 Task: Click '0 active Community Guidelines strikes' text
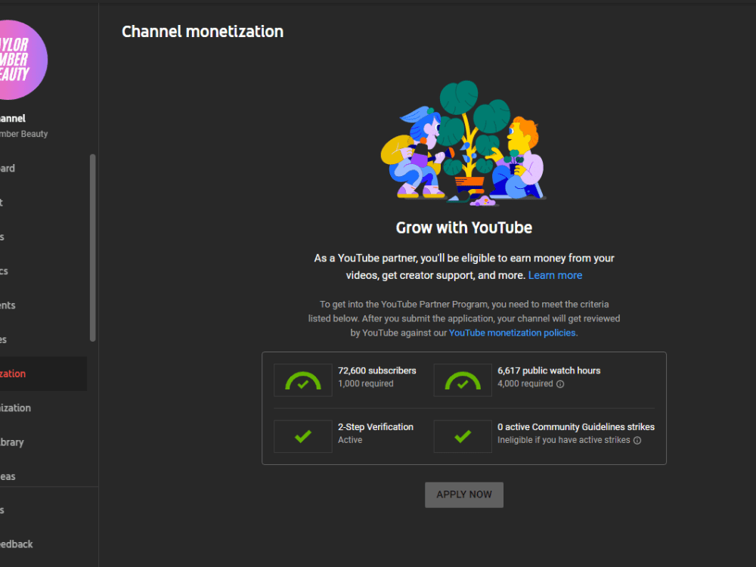pyautogui.click(x=576, y=426)
